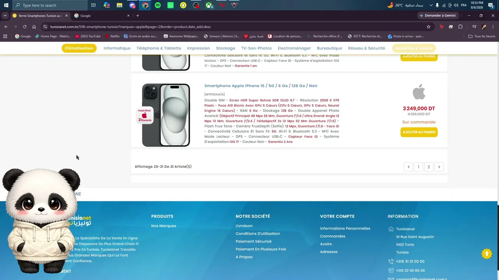
Task: Open Xbox app from the taskbar
Action: pyautogui.click(x=209, y=5)
